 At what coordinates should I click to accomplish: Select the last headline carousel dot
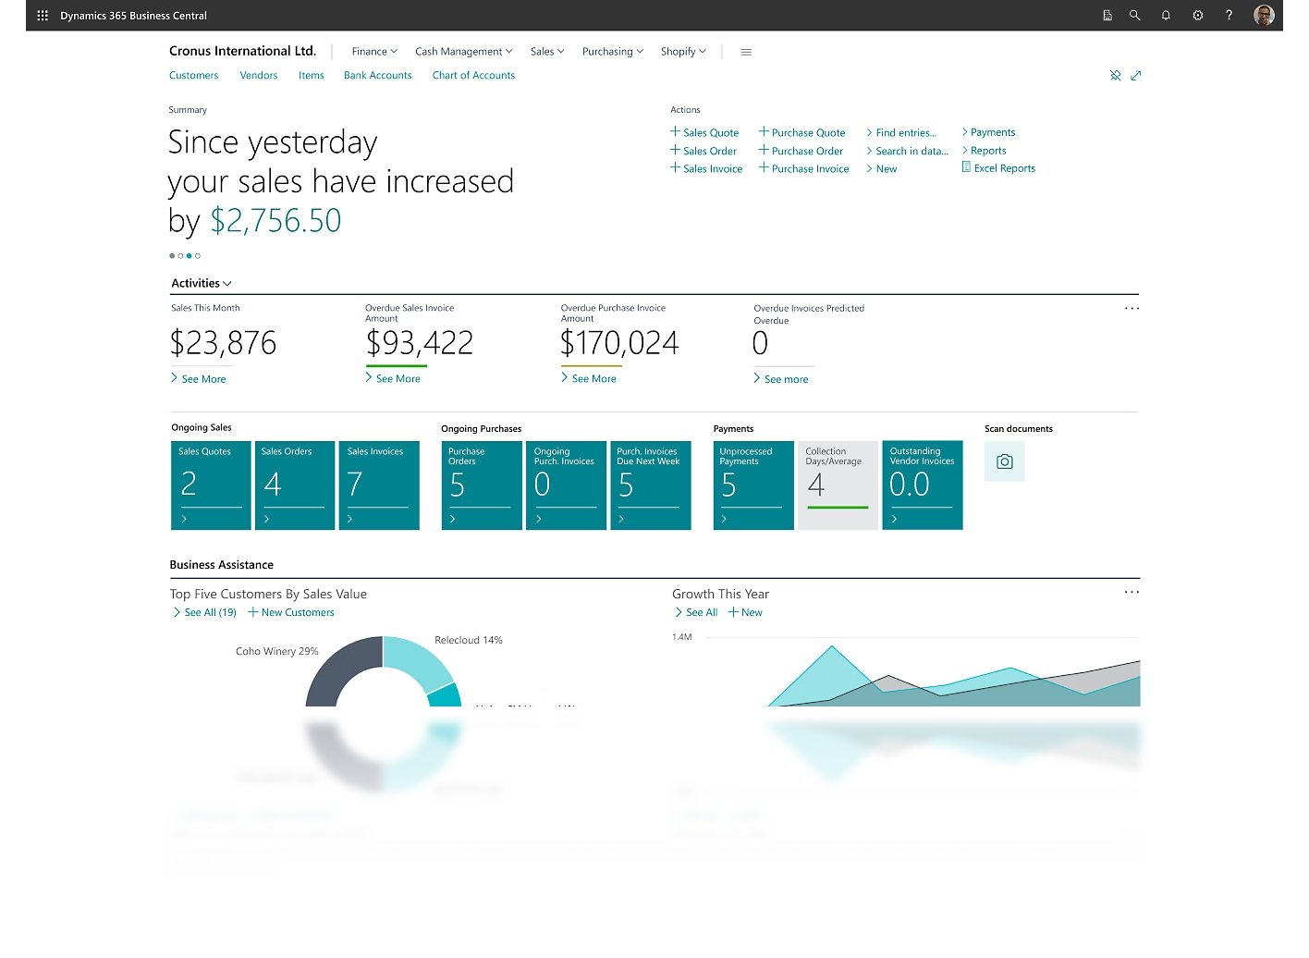click(198, 256)
